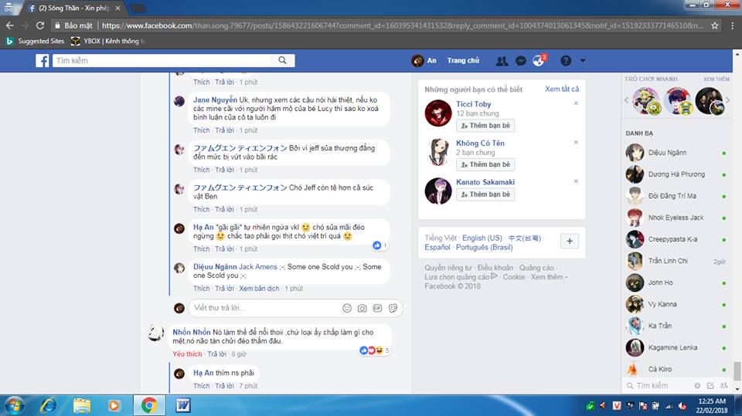Click the 'Viết thư trả lời...' reply field
Image resolution: width=742 pixels, height=416 pixels.
(x=263, y=308)
